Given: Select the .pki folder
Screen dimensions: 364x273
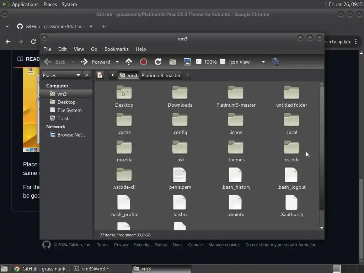Looking at the screenshot, I should click(x=180, y=151).
